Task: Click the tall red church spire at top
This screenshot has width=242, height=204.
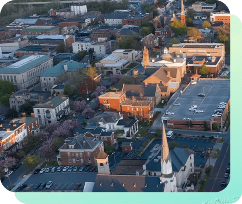Action: coord(182,11)
